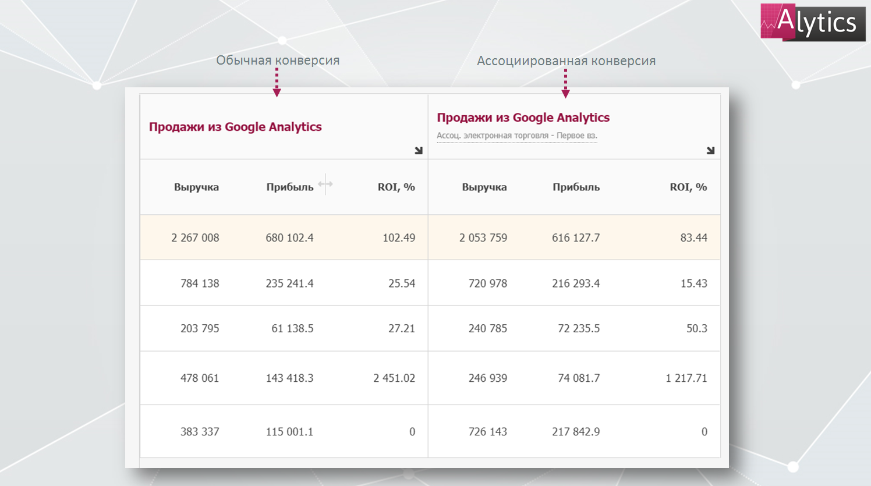Select cell '784 138'
This screenshot has height=486, width=871.
point(200,283)
